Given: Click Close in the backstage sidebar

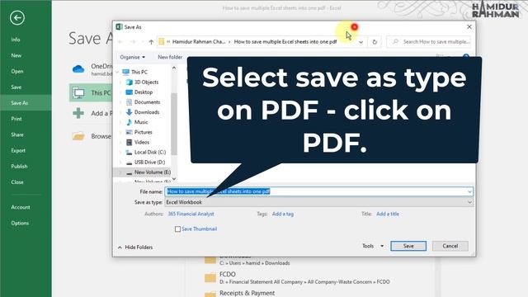Looking at the screenshot, I should point(17,182).
